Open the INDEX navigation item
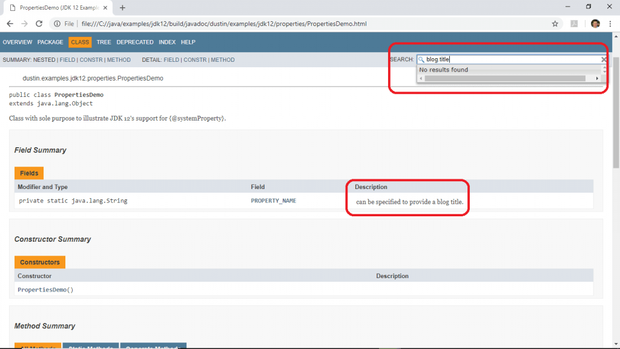This screenshot has height=349, width=620. click(x=167, y=42)
